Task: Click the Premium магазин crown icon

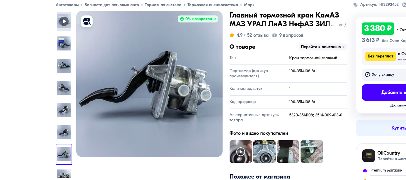Action: pyautogui.click(x=365, y=170)
